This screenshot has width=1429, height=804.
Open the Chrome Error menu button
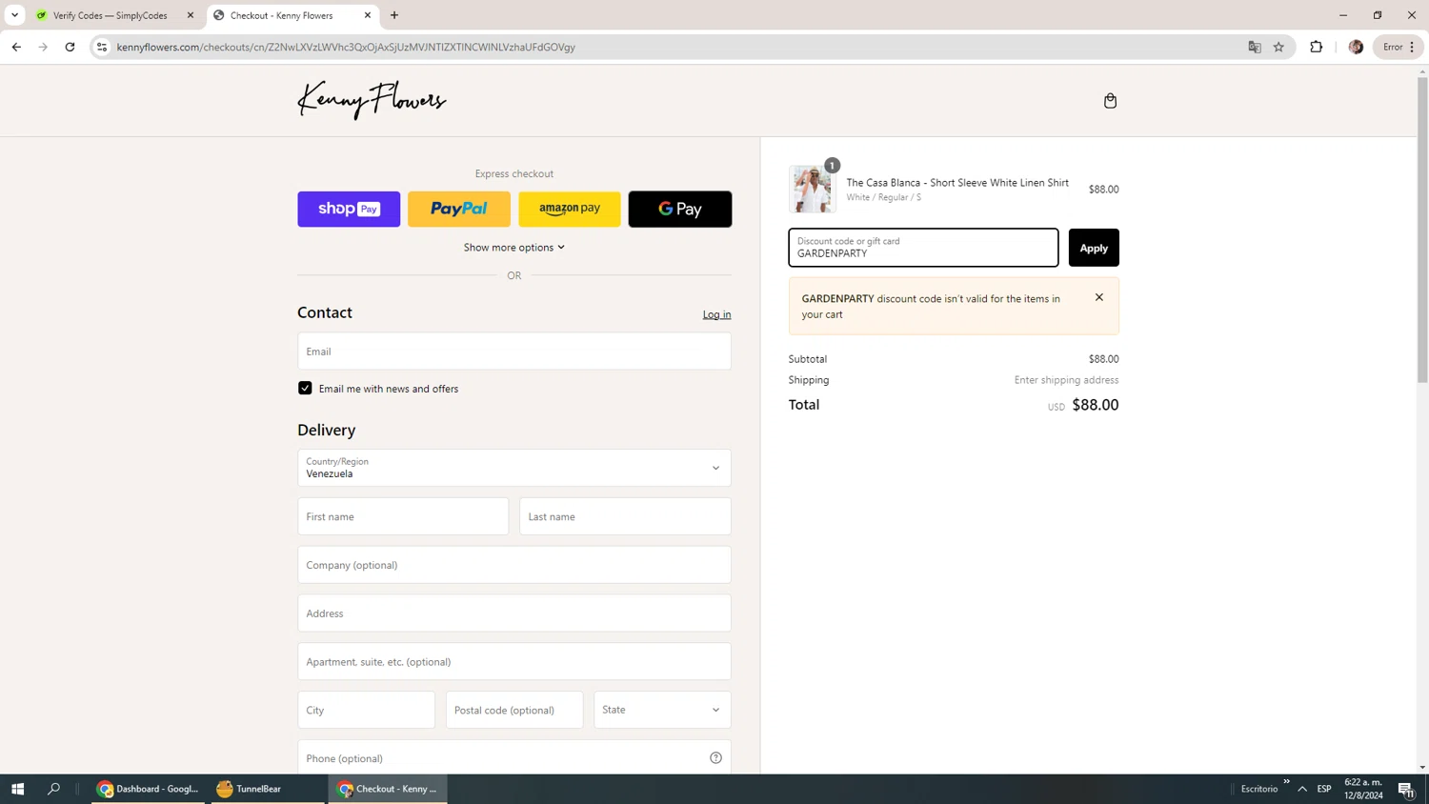click(x=1399, y=47)
